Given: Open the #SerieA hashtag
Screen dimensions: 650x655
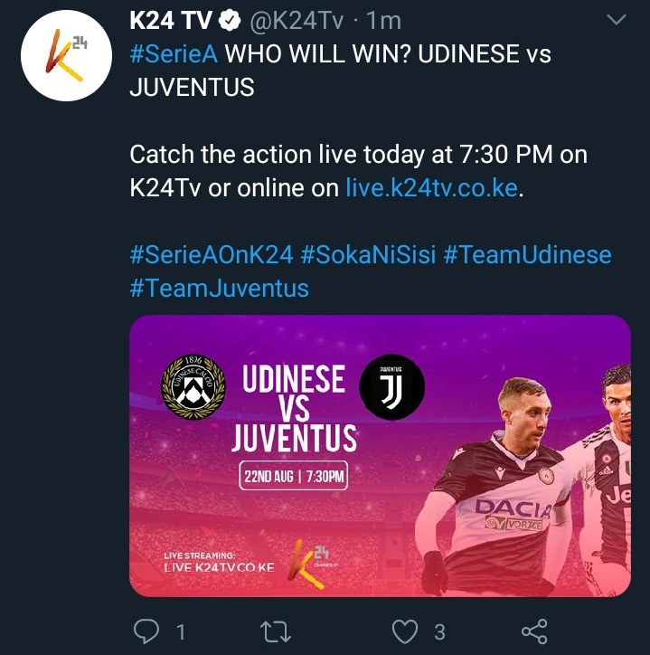Looking at the screenshot, I should [174, 54].
